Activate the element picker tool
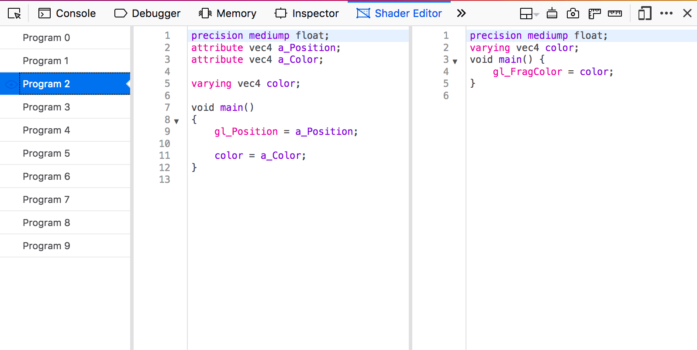The height and width of the screenshot is (350, 697). coord(14,14)
